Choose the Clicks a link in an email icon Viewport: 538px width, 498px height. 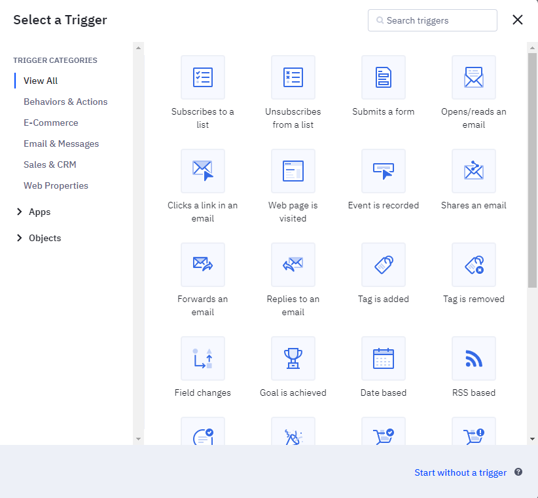[203, 171]
